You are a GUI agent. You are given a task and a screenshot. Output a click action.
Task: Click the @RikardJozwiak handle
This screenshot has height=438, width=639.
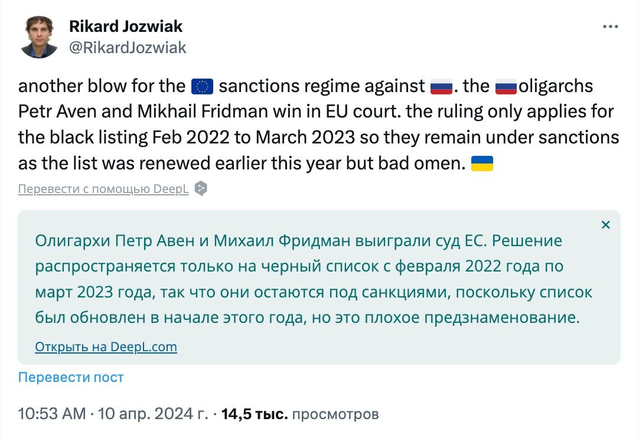(x=128, y=47)
